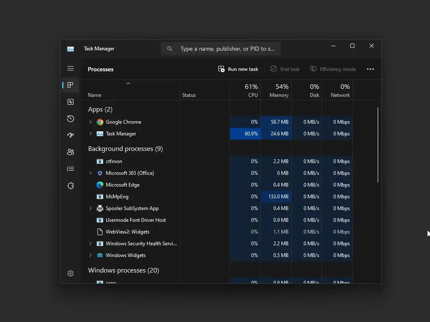Click the Microsoft 365 (Office) icon
The height and width of the screenshot is (322, 430).
(100, 173)
